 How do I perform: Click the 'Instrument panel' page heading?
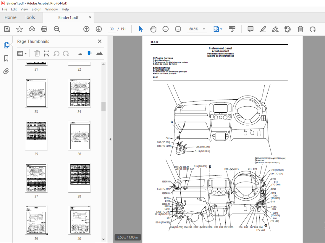[220, 48]
